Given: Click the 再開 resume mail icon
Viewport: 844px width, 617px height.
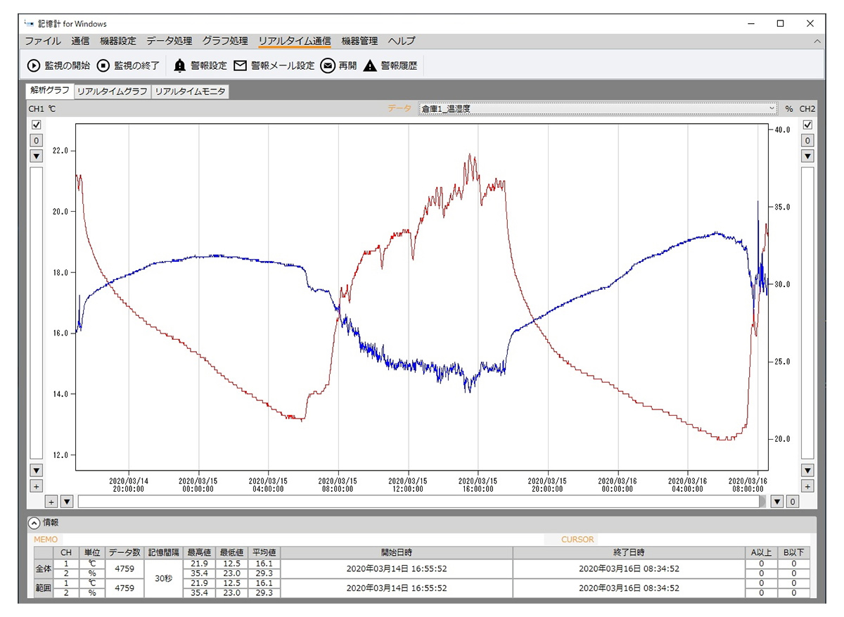Looking at the screenshot, I should click(327, 65).
